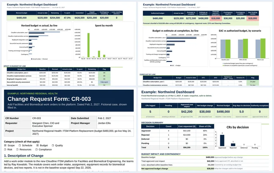This screenshot has width=274, height=173.
Task: Select the 'SPENT VS BUDGET BY LINE' section heading
Action: coord(15,66)
